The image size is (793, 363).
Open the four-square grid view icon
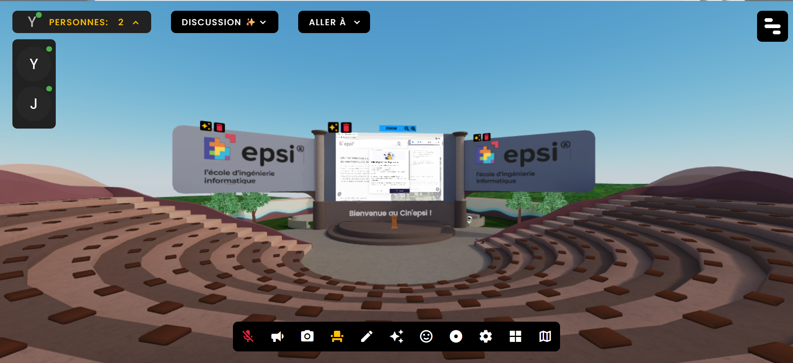tap(515, 337)
